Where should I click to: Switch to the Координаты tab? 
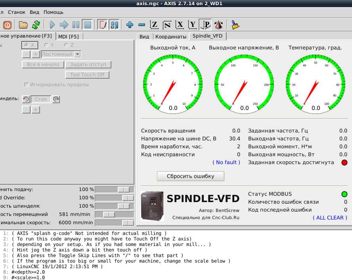(171, 36)
